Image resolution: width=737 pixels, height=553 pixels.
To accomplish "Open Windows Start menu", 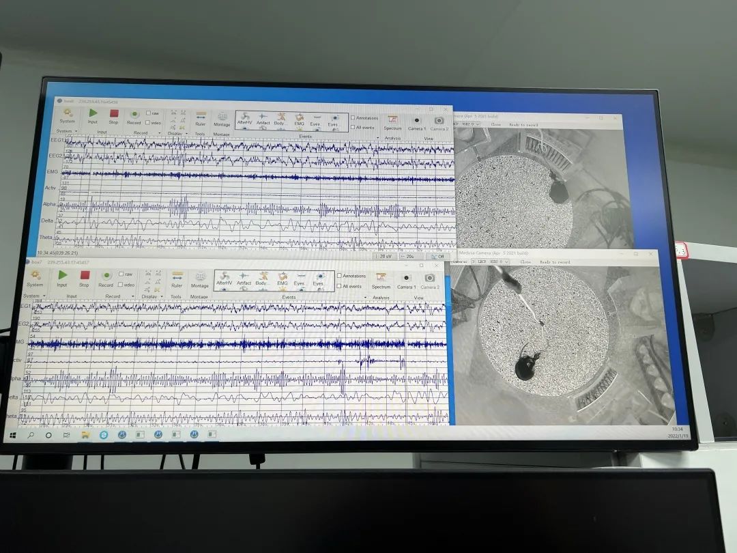I will coord(13,436).
